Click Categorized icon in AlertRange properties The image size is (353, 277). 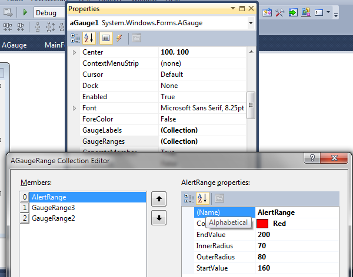(189, 198)
